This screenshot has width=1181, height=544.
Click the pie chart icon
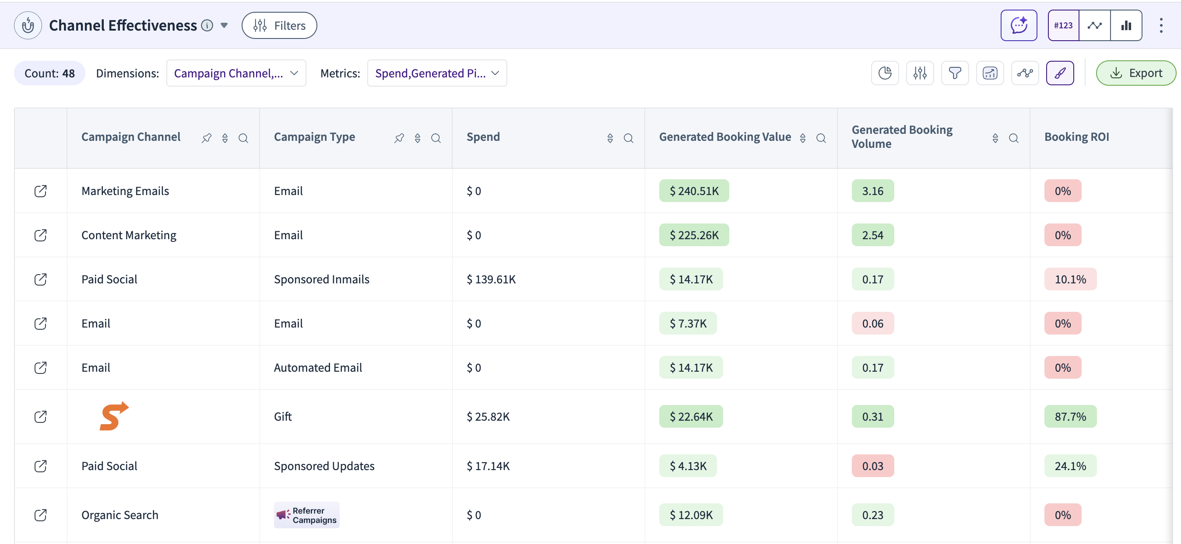pyautogui.click(x=884, y=73)
